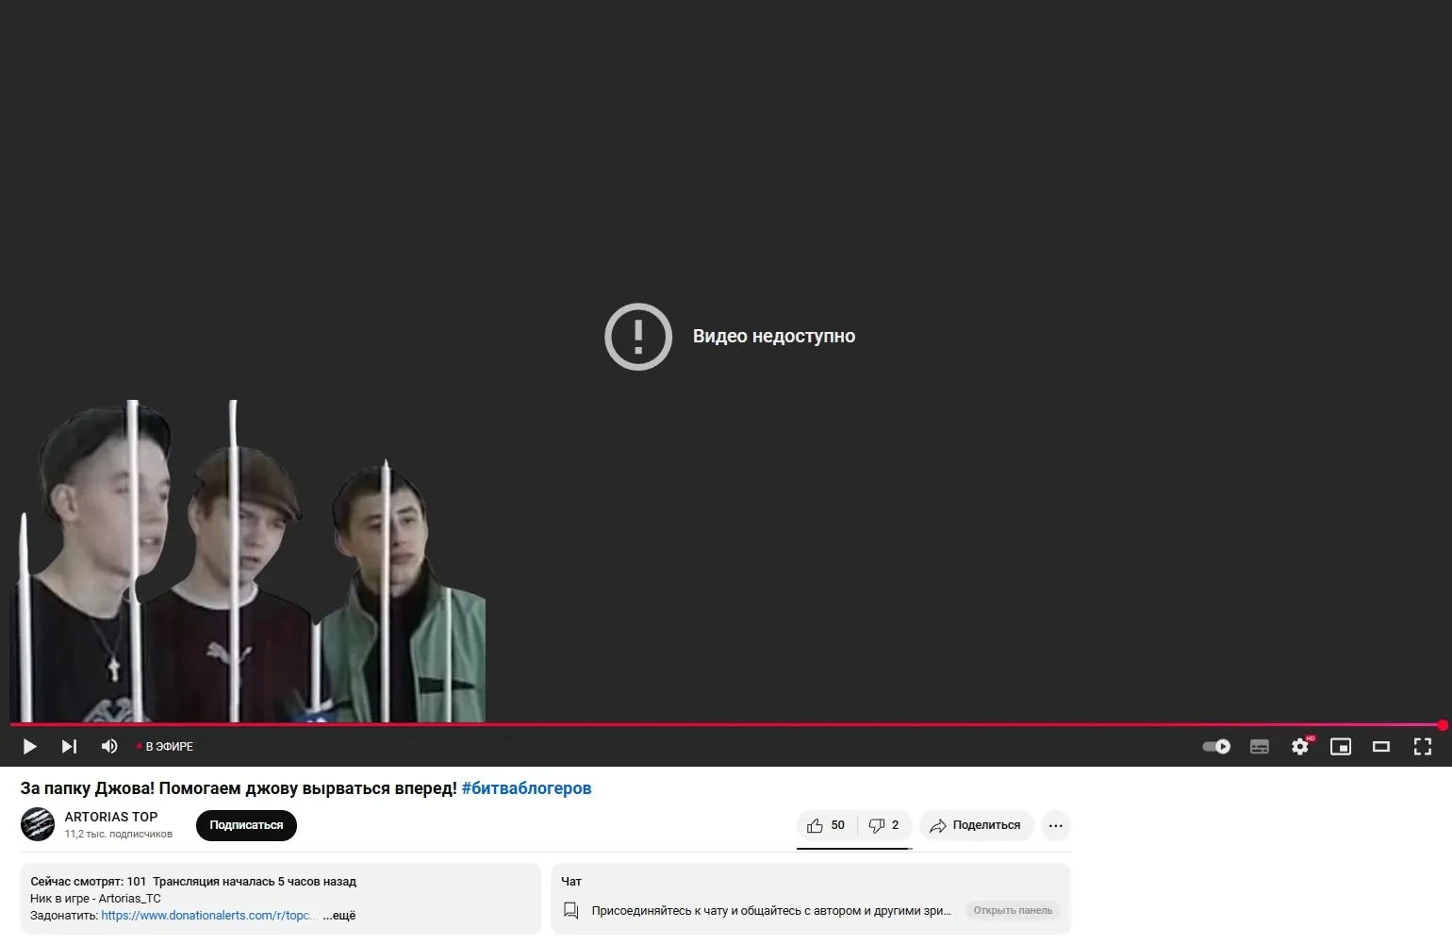Dislike the video with thumbs down
Viewport: 1452px width, 944px height.
click(884, 825)
